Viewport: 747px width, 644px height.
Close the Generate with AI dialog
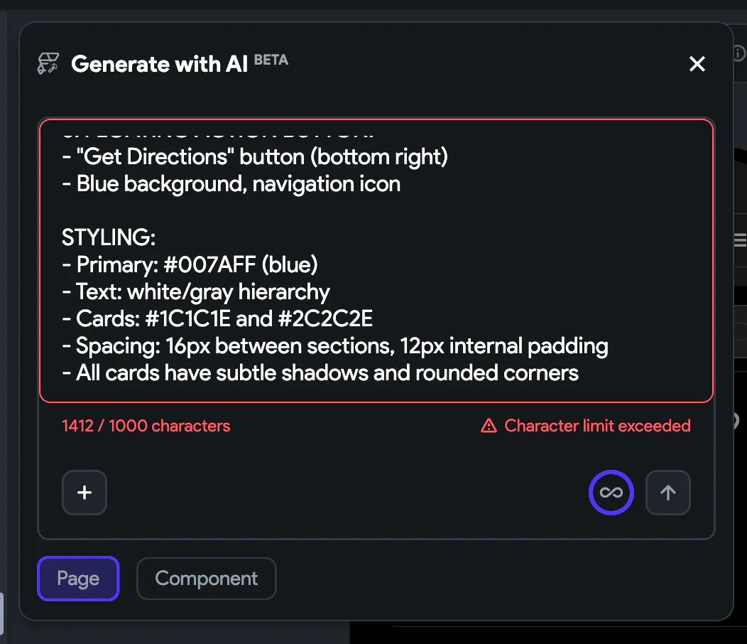click(x=697, y=64)
